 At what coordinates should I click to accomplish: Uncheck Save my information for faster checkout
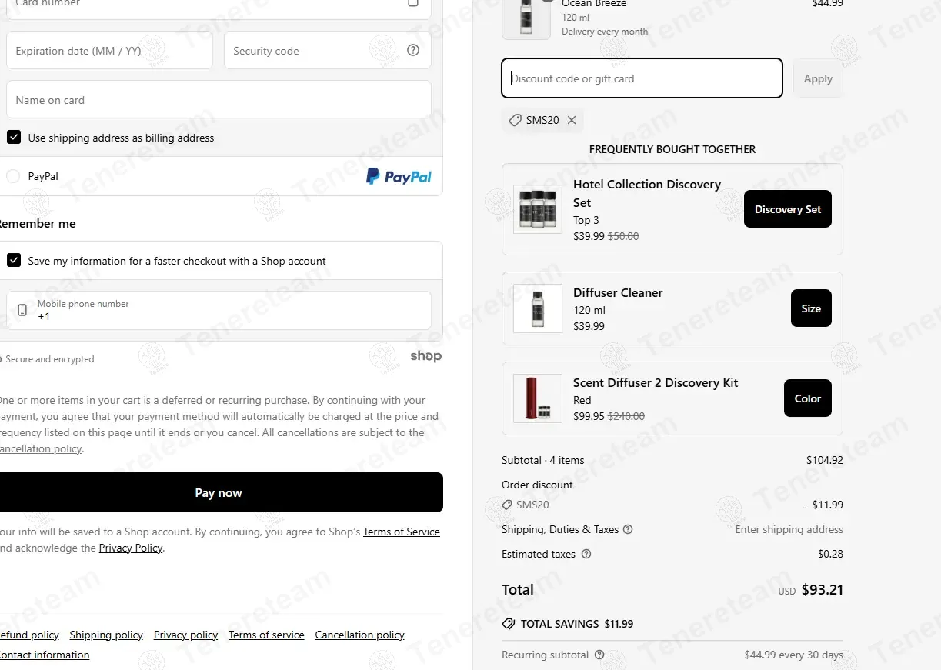[x=14, y=261]
